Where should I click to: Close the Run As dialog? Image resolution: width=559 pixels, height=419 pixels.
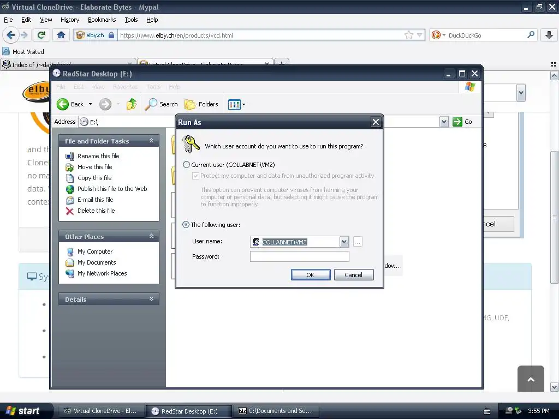point(376,122)
